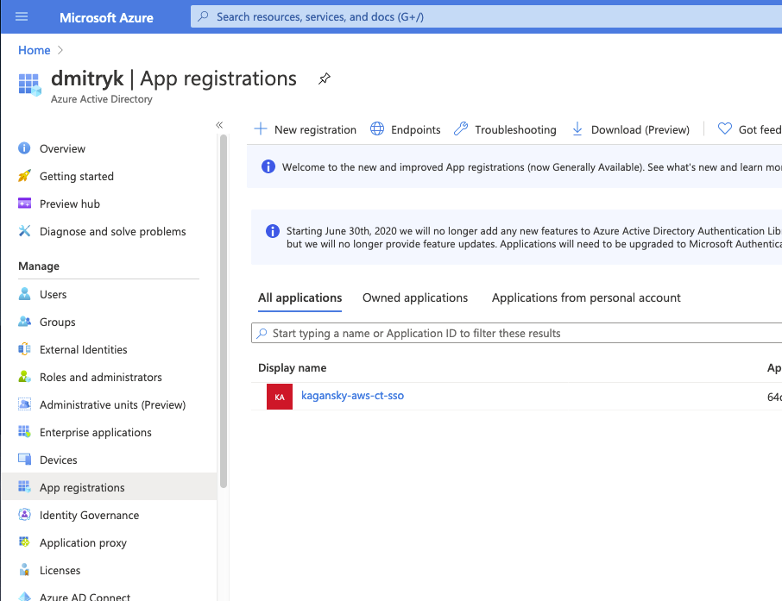Click the Microsoft Azure logo text
The width and height of the screenshot is (782, 601).
point(106,17)
